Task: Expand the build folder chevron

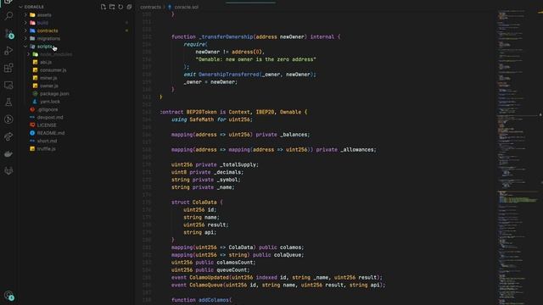Action: [25, 23]
